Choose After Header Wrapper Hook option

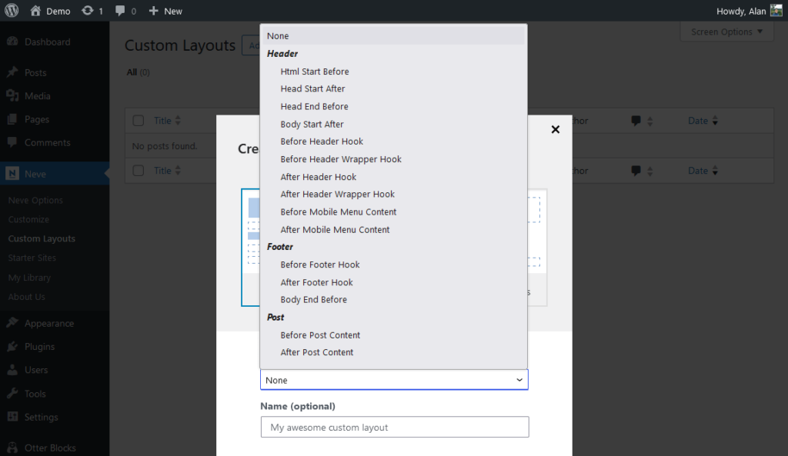point(393,194)
